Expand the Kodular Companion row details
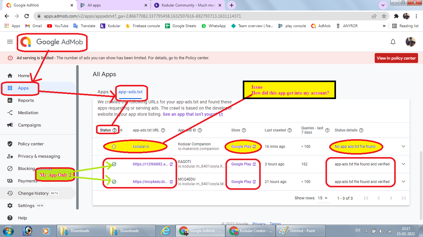This screenshot has height=237, width=423. coord(403,146)
